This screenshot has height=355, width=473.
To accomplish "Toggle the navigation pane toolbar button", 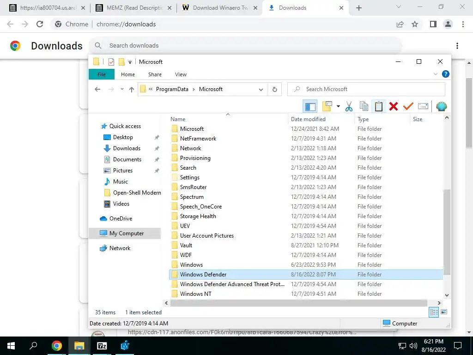I will (310, 106).
